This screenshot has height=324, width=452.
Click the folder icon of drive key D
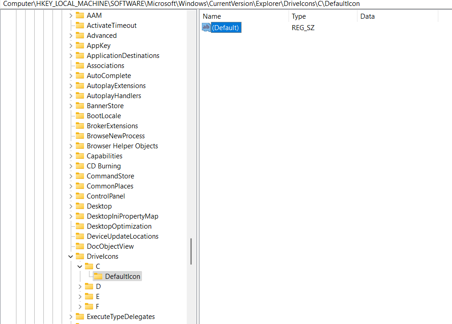[x=89, y=287]
